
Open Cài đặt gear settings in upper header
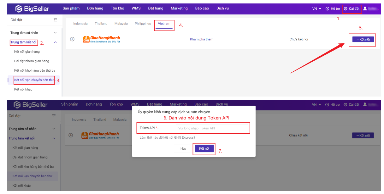352,8
